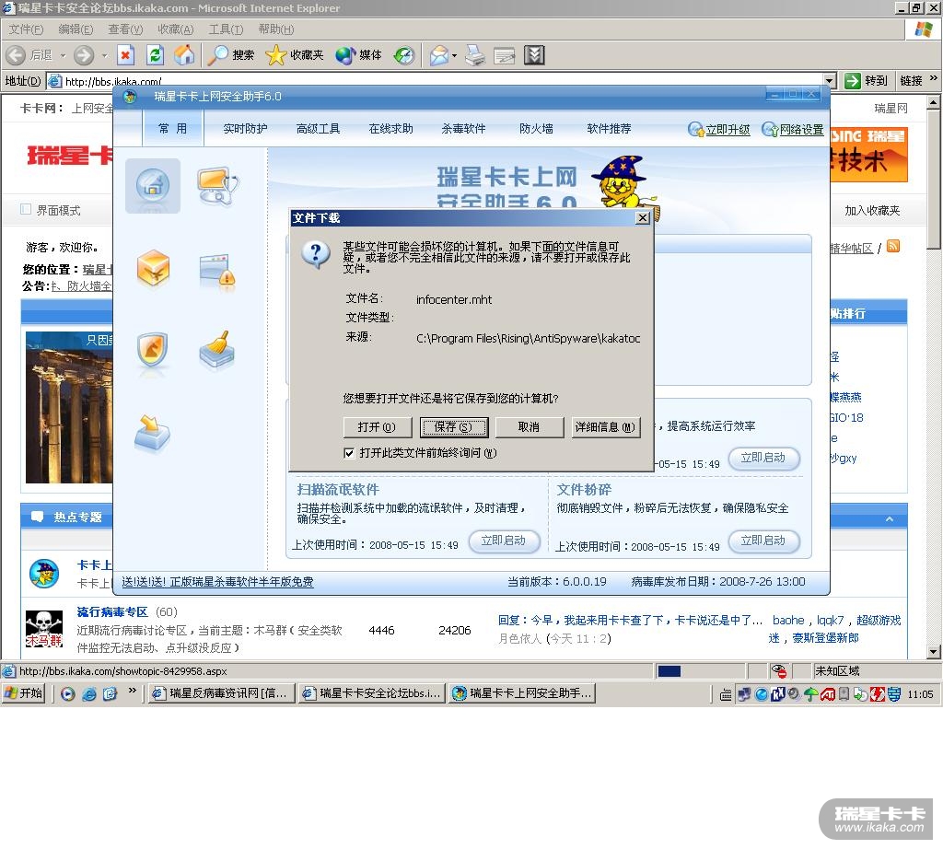This screenshot has height=849, width=943.
Task: Click the Mail envelope icon in IE toolbar
Action: [439, 55]
